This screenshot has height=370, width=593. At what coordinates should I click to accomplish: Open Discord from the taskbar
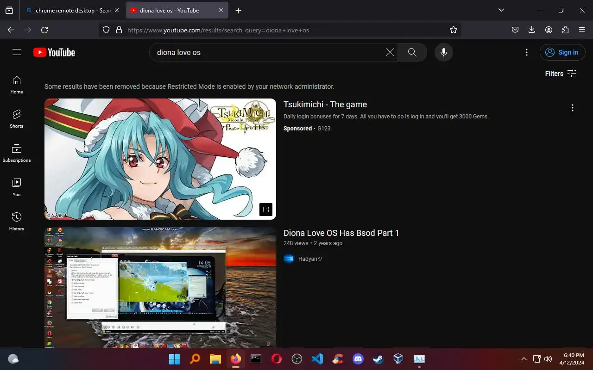(358, 359)
